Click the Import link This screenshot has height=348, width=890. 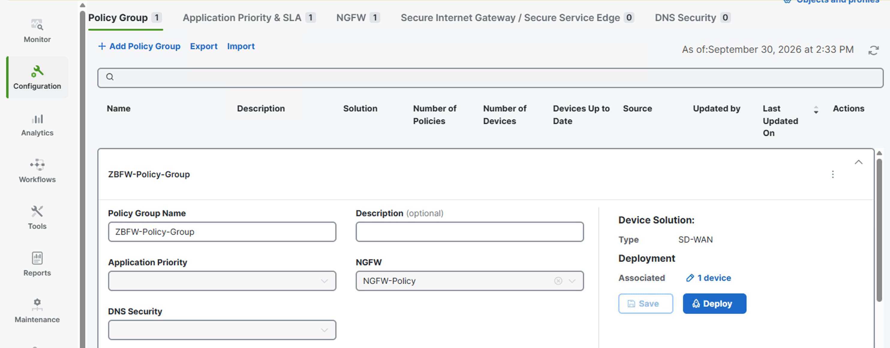pyautogui.click(x=241, y=46)
